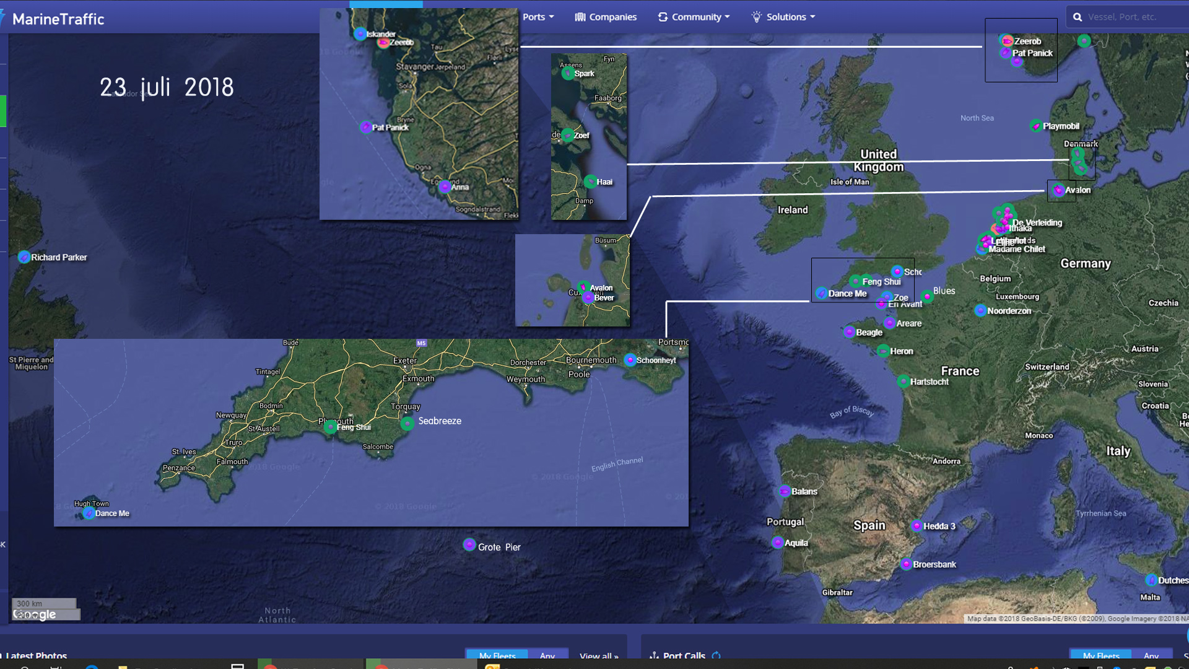This screenshot has width=1189, height=669.
Task: Click the Hedda 3 vessel marker
Action: click(x=917, y=526)
